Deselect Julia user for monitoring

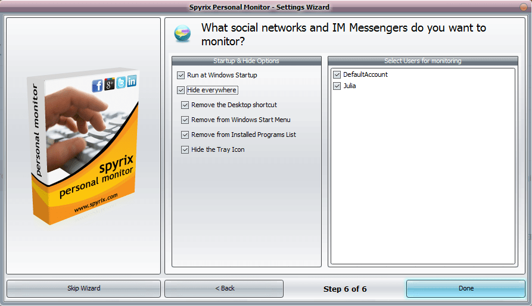[337, 86]
